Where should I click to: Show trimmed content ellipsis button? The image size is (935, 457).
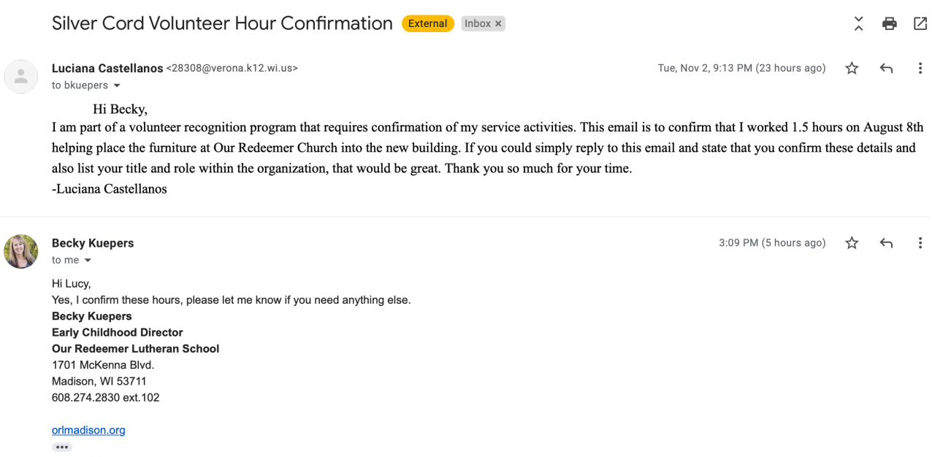pos(61,447)
